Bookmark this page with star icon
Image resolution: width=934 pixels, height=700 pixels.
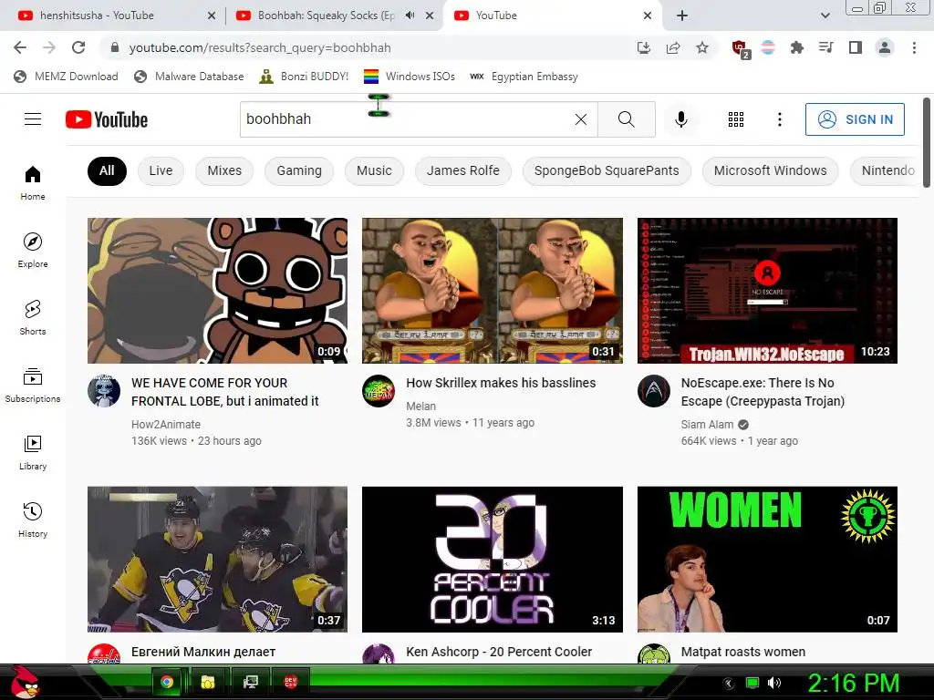pyautogui.click(x=702, y=47)
